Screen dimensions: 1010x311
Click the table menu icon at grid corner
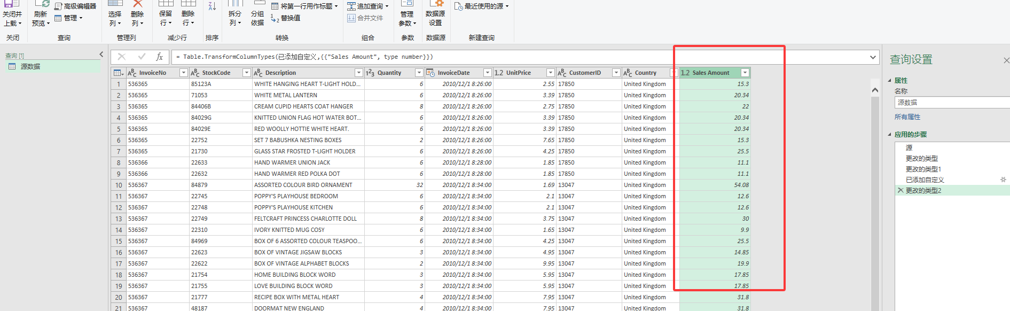tap(118, 73)
